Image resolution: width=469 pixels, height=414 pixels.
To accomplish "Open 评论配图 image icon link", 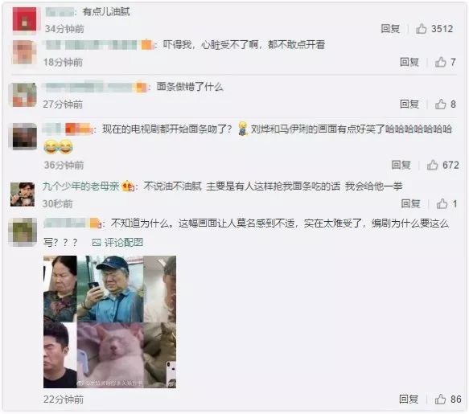I will click(117, 243).
